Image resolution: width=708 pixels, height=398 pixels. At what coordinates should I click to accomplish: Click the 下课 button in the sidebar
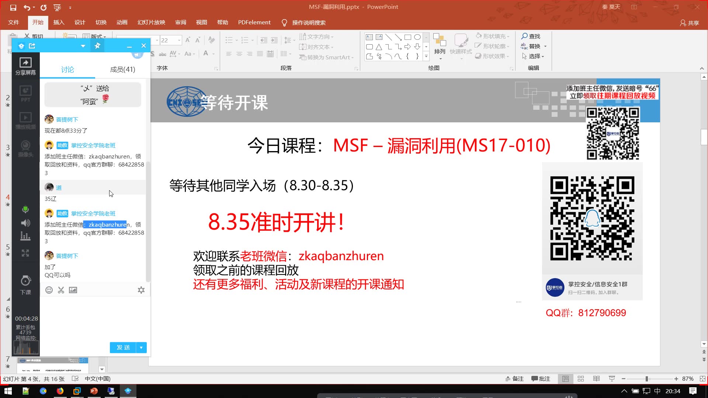coord(25,284)
